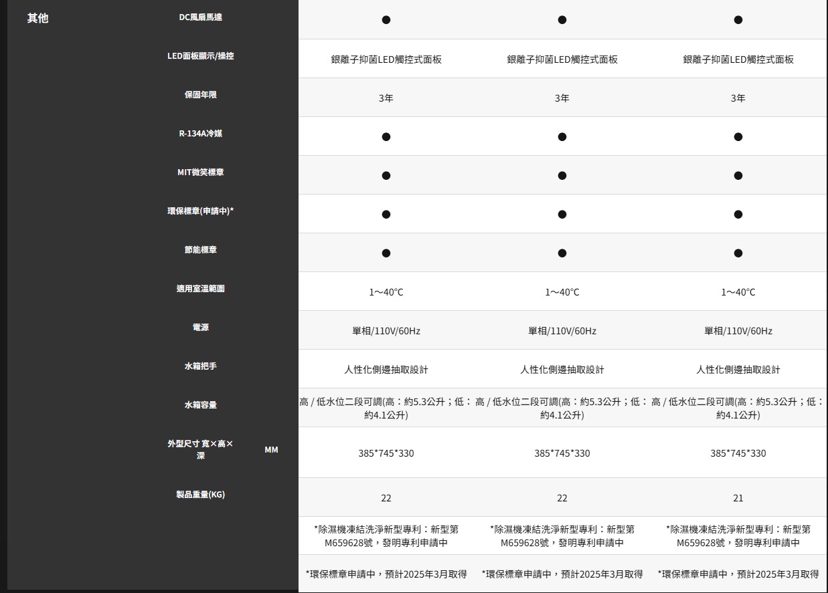Click the 保固年限 row label
Screen dimensions: 828x593
click(201, 95)
